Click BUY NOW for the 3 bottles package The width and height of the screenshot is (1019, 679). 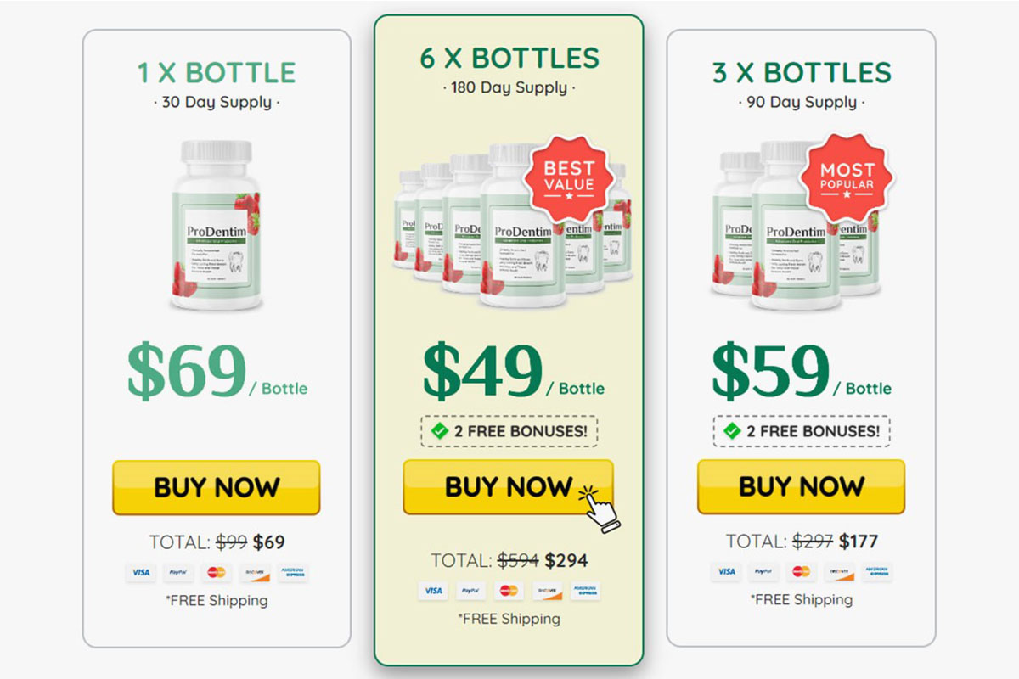pyautogui.click(x=801, y=486)
